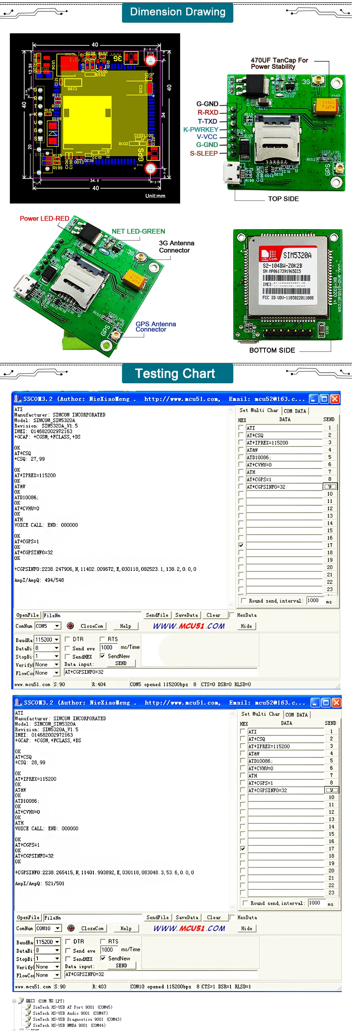Image resolution: width=352 pixels, height=1034 pixels.
Task: Check HexData box in COM5 window
Action: click(232, 614)
